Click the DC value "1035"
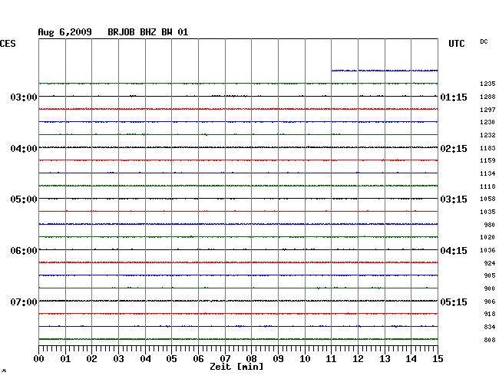Screen dimensions: 499x379 (487, 212)
